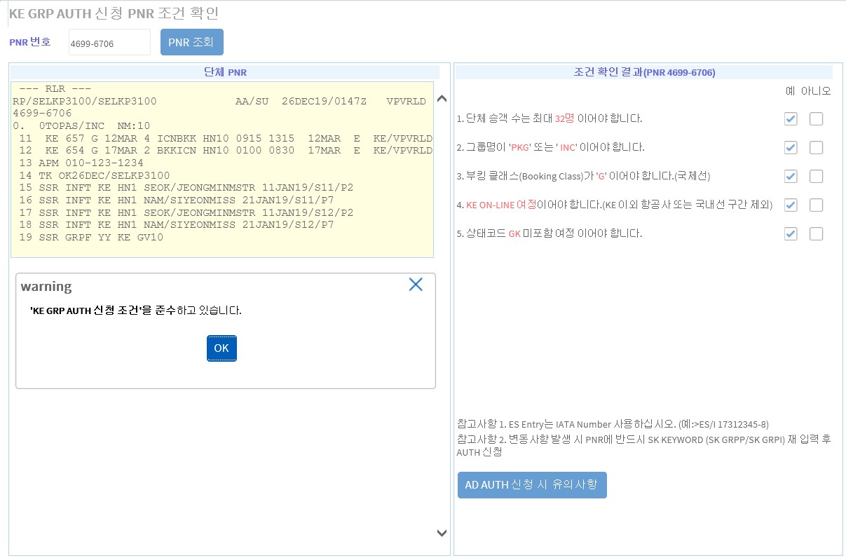The image size is (846, 558).
Task: Click the 13 APM 010-123-1234 line
Action: [81, 163]
